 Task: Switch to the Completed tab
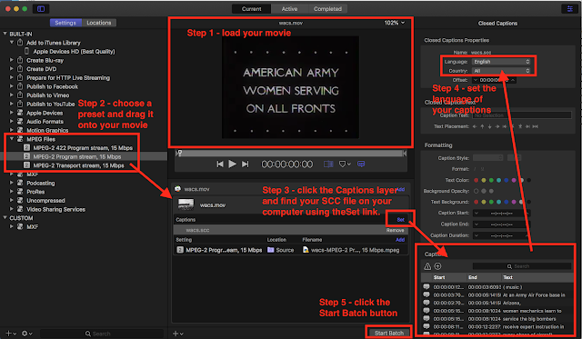point(327,9)
